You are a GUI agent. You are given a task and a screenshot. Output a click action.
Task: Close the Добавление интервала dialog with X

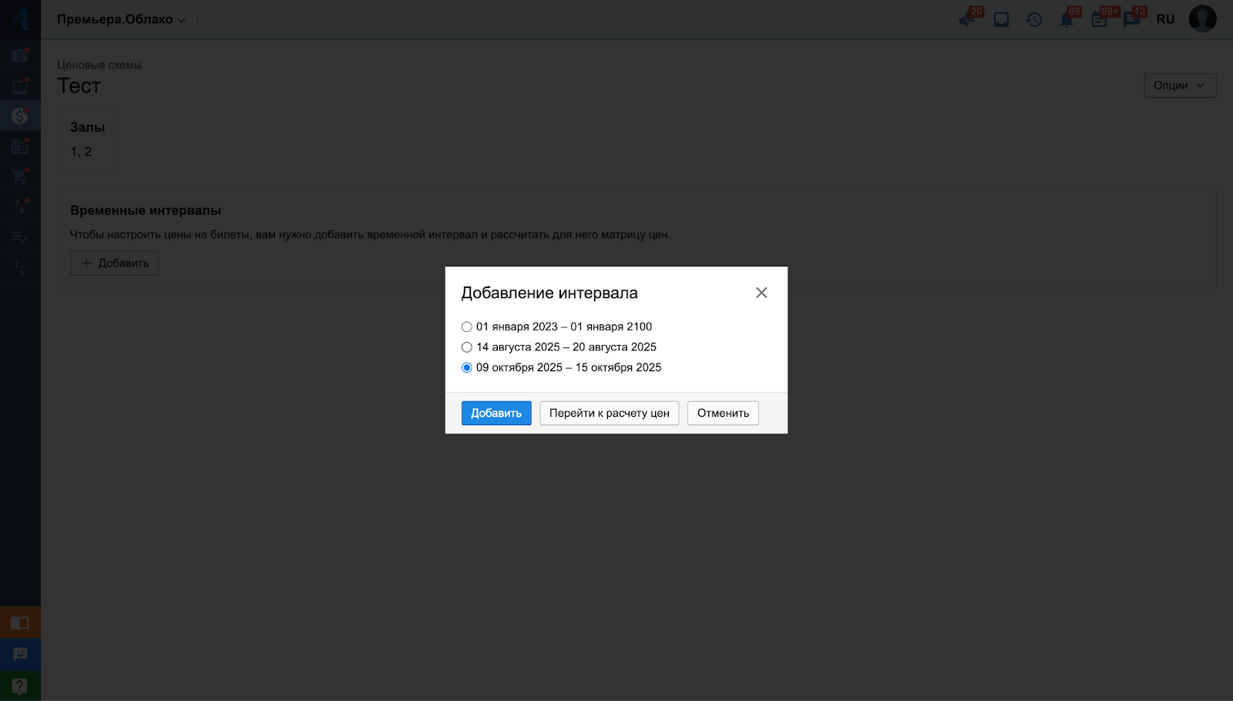(x=761, y=293)
